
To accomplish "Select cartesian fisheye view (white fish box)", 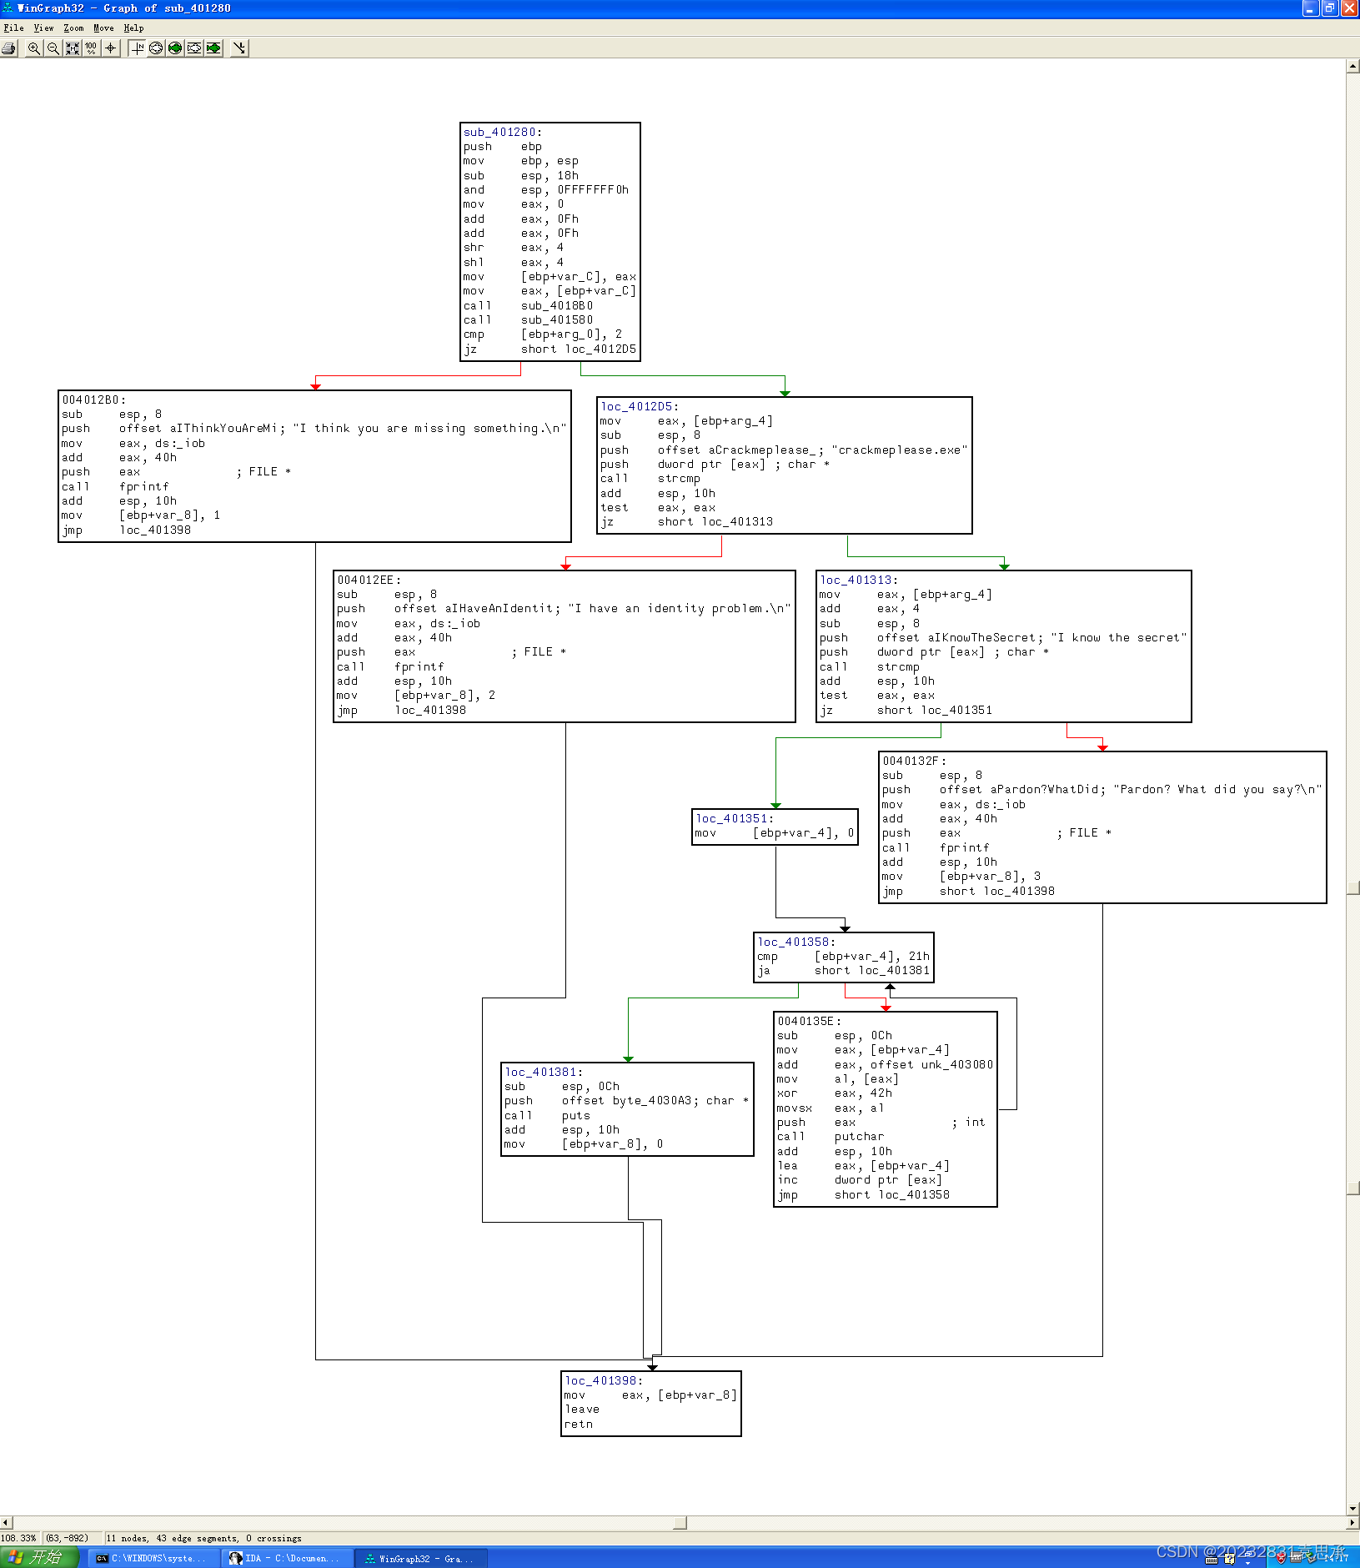I will [194, 48].
